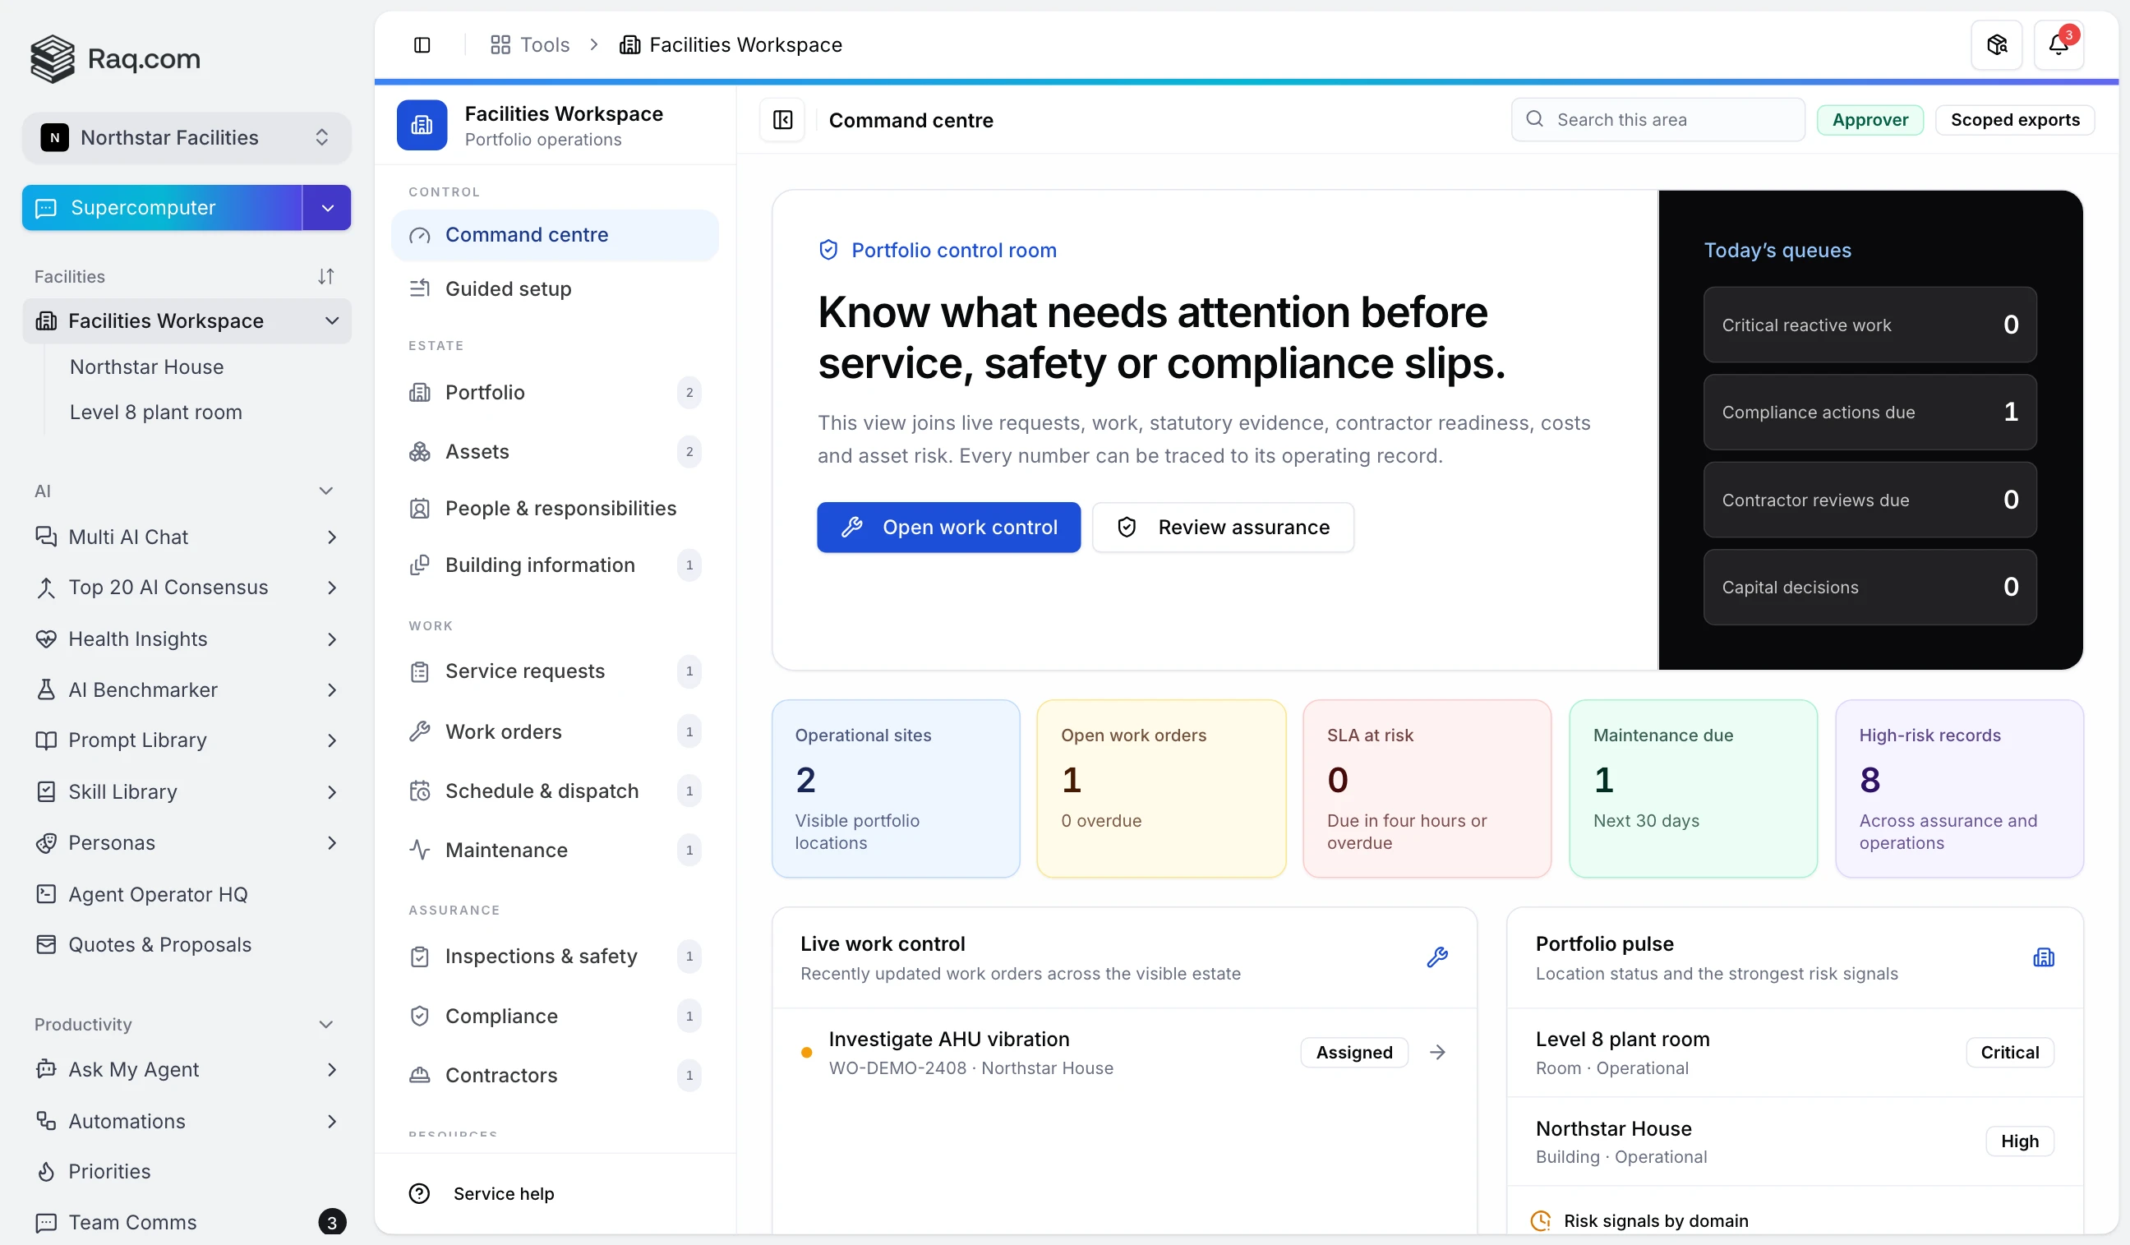Expand the Multi AI Chat chevron

(x=331, y=537)
